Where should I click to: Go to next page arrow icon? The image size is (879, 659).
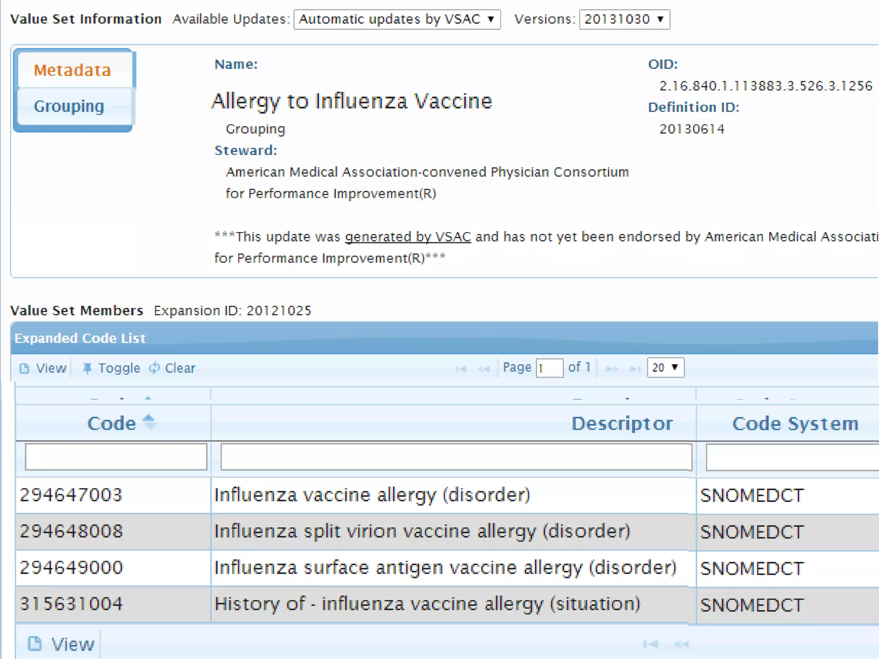point(612,369)
